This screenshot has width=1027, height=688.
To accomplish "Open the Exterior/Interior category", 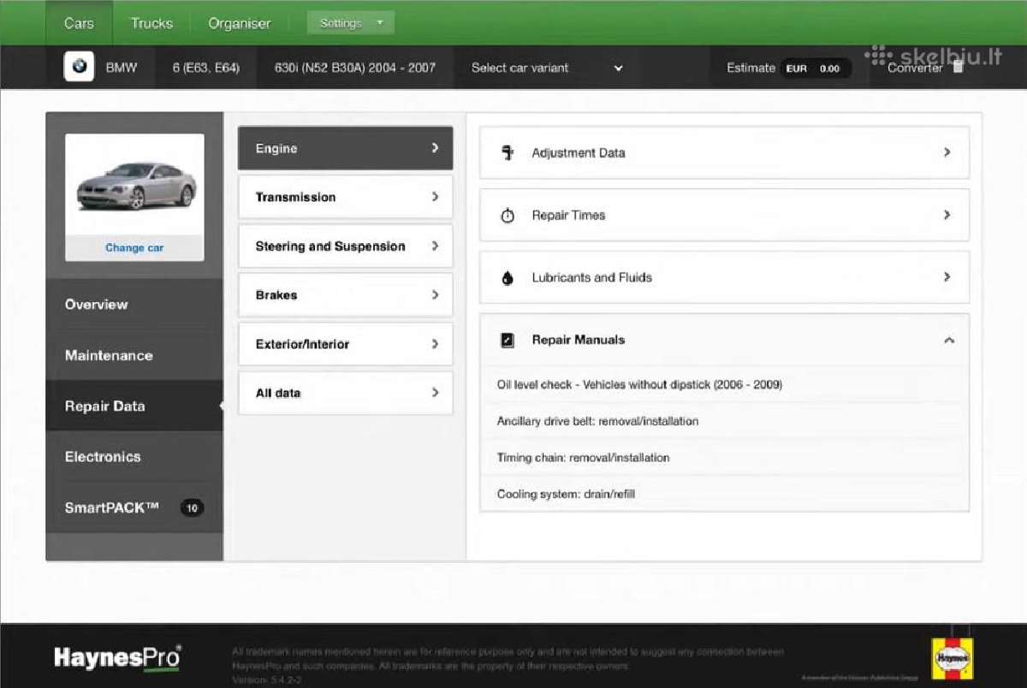I will coord(345,344).
